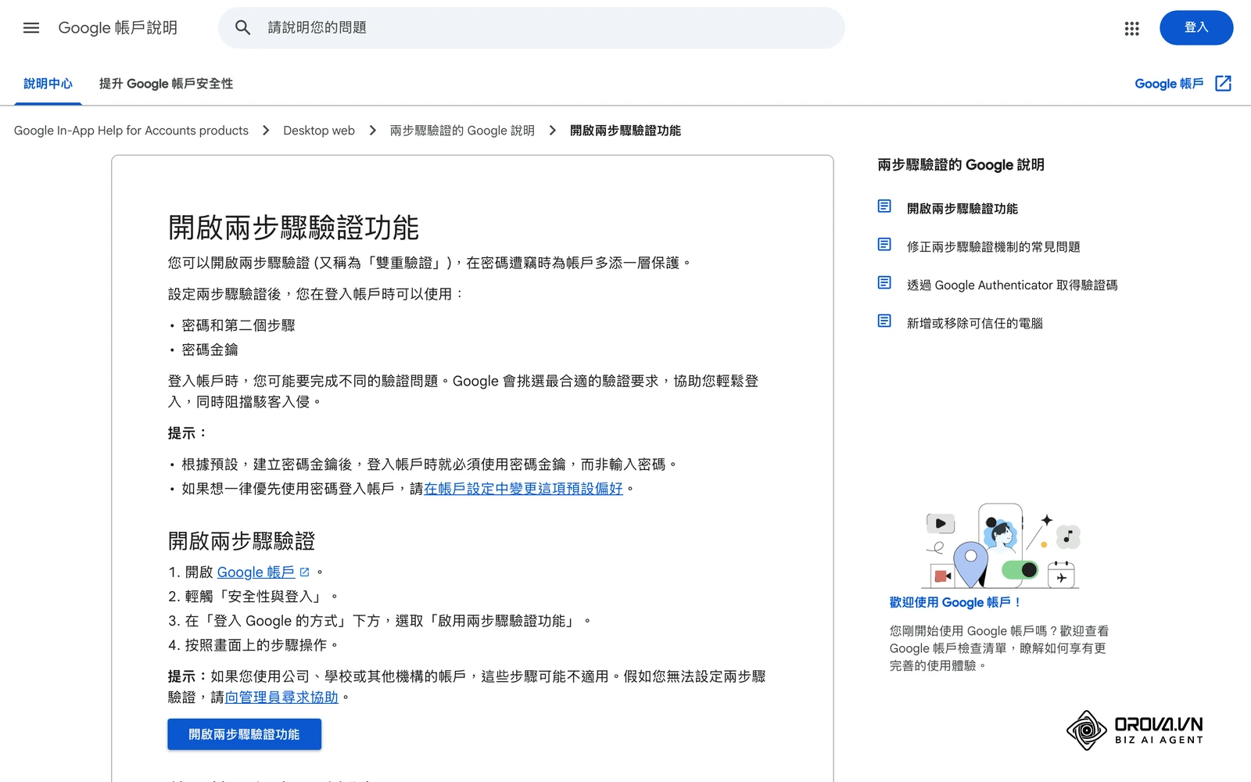The width and height of the screenshot is (1251, 782).
Task: Open 在帳戶設定中變更這項預設偏好 link
Action: [523, 489]
